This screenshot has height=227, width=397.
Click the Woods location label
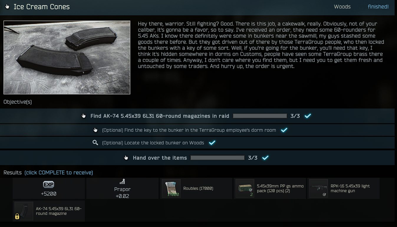[342, 6]
